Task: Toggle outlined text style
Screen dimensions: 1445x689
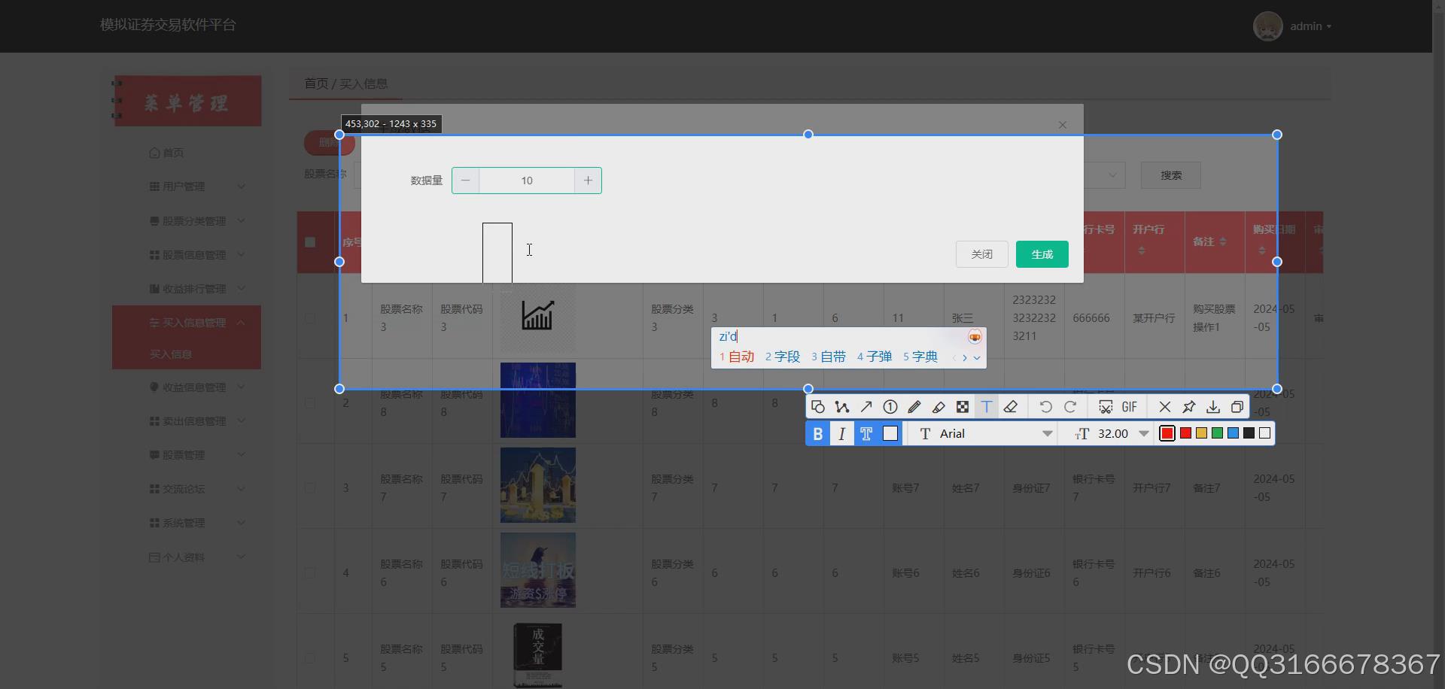Action: tap(866, 433)
